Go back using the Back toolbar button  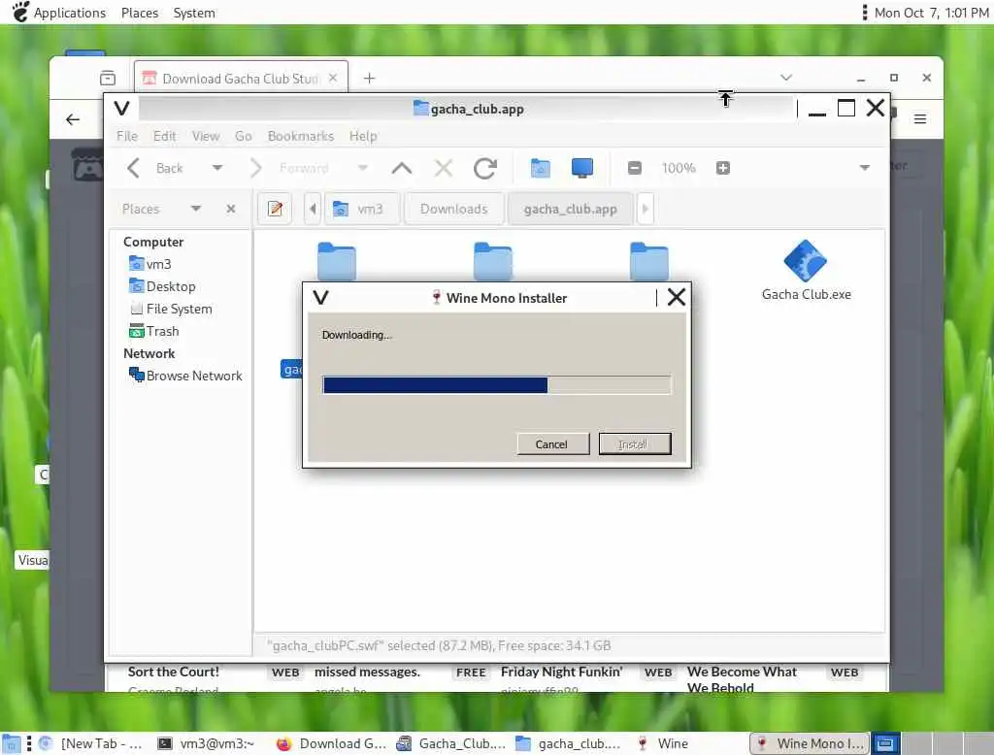pyautogui.click(x=155, y=168)
